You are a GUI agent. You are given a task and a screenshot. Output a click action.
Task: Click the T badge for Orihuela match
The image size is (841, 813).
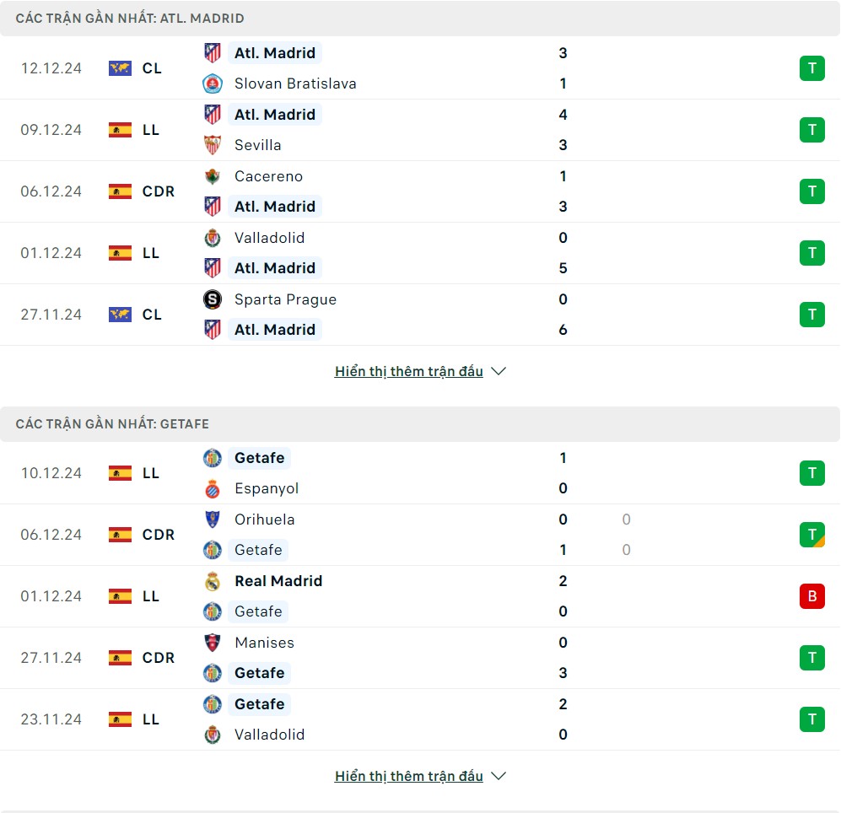coord(811,535)
